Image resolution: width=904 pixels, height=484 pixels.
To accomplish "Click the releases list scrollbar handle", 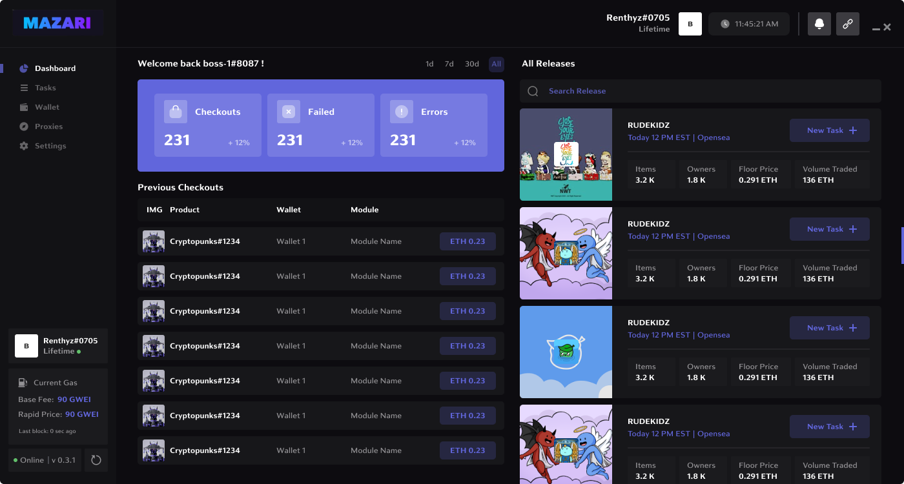I will tap(902, 245).
